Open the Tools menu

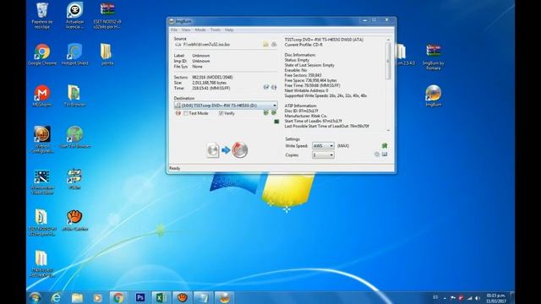tap(216, 30)
